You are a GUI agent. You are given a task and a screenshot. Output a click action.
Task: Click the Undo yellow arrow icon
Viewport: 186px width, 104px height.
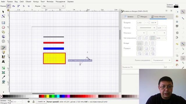(x=177, y=44)
